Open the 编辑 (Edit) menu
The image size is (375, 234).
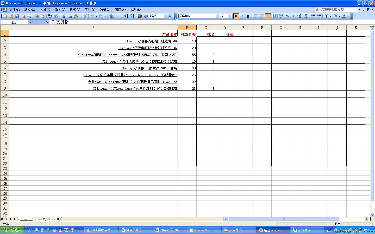click(29, 10)
